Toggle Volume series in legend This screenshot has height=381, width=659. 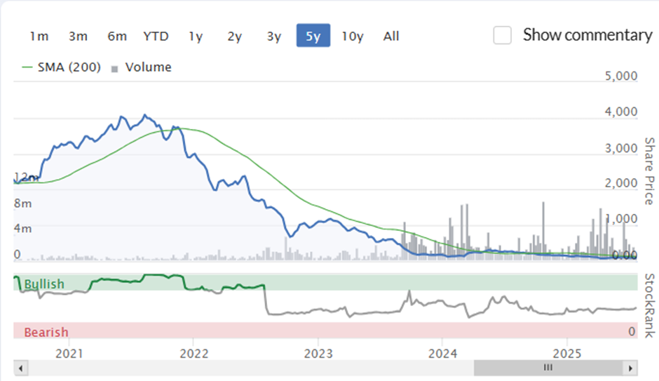(141, 67)
